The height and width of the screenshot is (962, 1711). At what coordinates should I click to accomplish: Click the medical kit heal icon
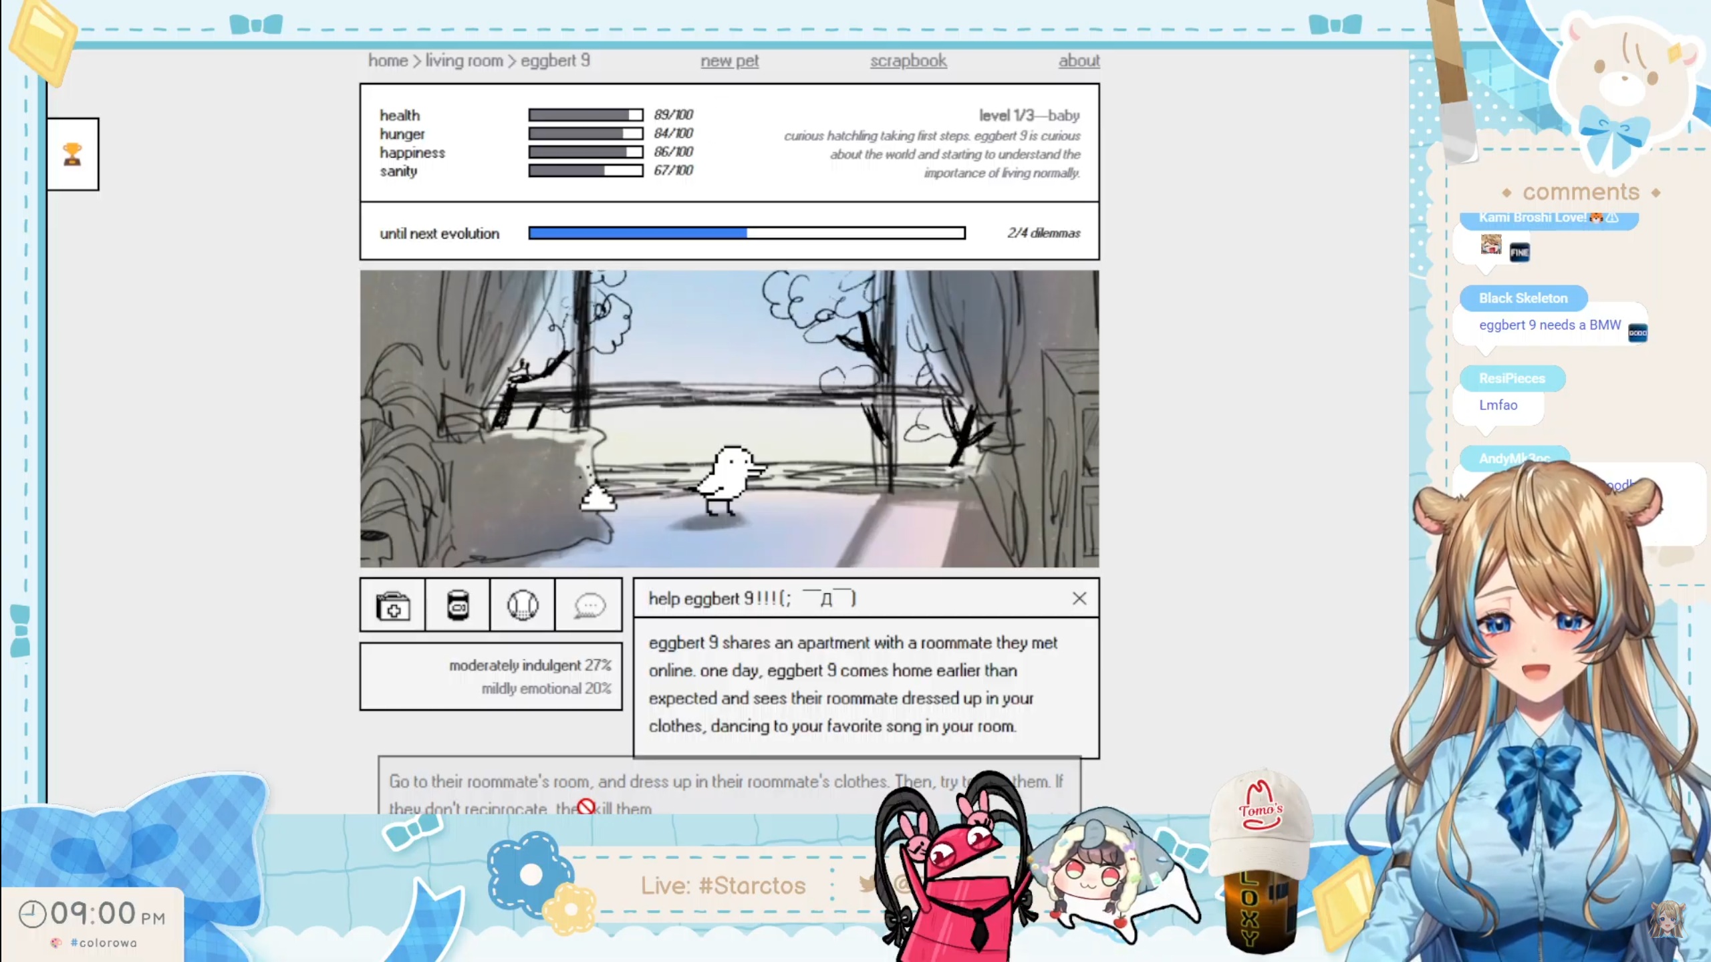point(393,605)
